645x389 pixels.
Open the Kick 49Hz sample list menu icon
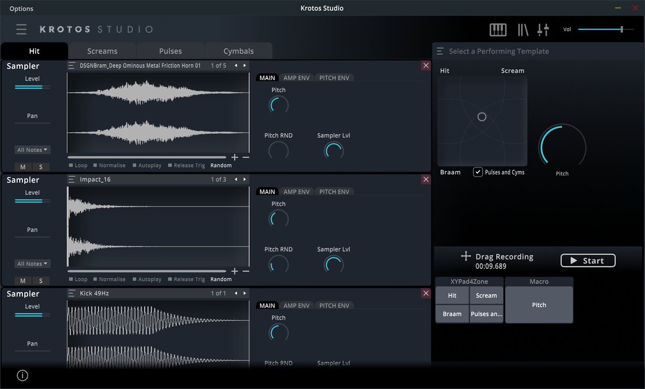[71, 293]
